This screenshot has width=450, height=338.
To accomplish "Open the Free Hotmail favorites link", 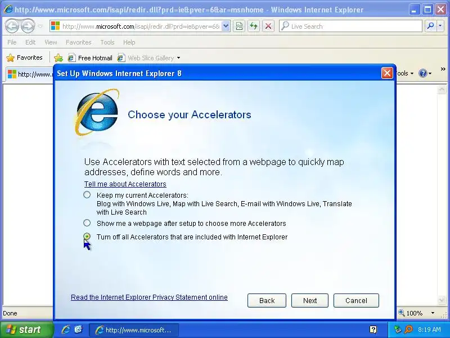I will click(90, 58).
